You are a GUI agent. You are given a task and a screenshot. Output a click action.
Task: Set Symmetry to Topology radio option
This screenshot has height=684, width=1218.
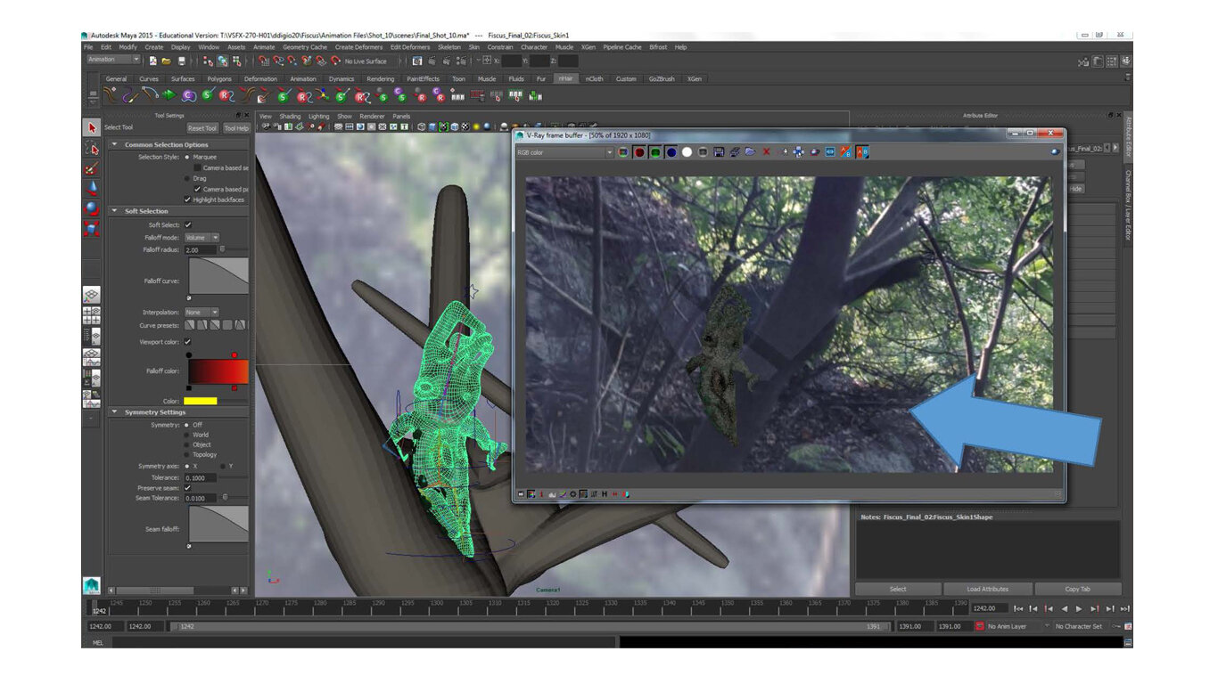186,454
